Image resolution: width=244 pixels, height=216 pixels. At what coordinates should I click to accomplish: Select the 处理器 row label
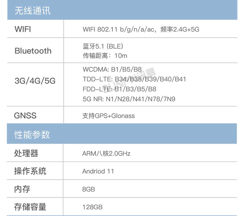(x=26, y=154)
